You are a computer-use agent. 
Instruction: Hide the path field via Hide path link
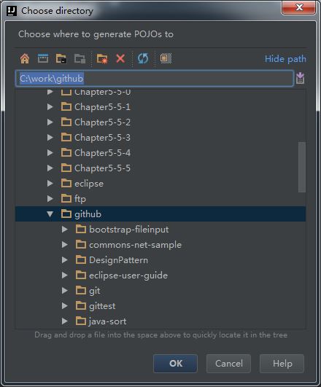(x=285, y=59)
